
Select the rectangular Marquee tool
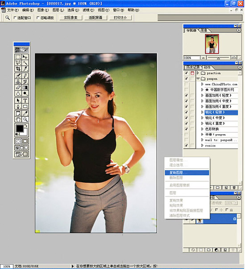18,57
